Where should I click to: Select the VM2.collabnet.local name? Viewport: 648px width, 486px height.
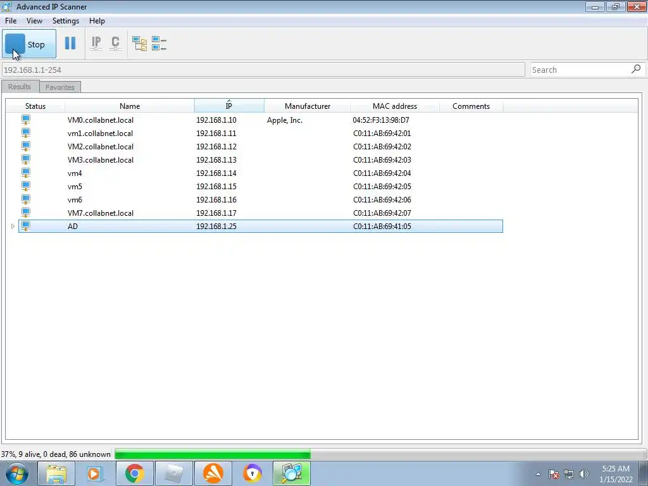pos(101,146)
